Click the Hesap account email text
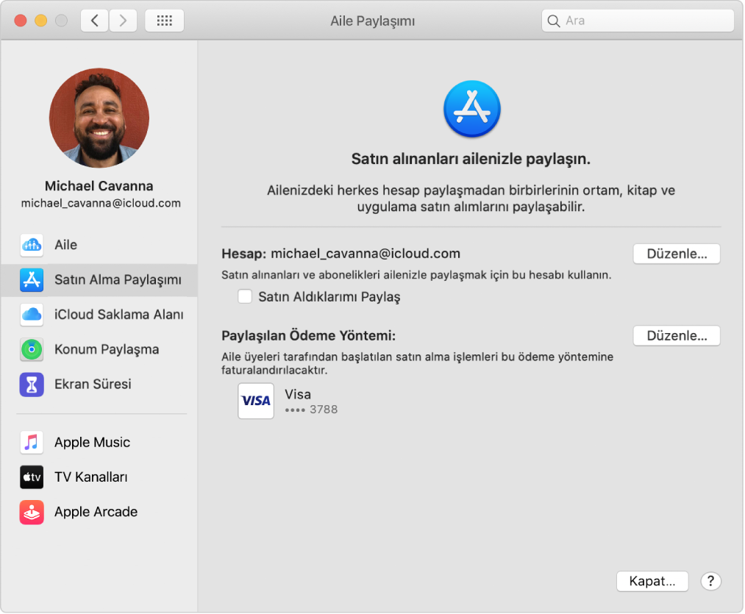The height and width of the screenshot is (614, 745). (x=366, y=254)
